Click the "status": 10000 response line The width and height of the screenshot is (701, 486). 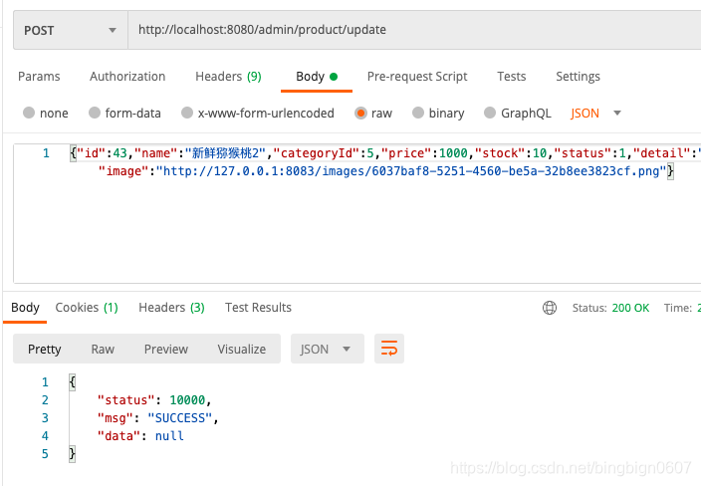point(154,399)
